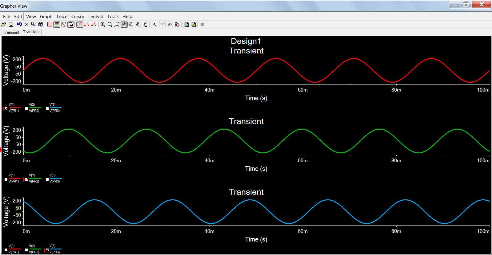This screenshot has width=492, height=255.
Task: Click the Add text annotation A icon
Action: 154,25
